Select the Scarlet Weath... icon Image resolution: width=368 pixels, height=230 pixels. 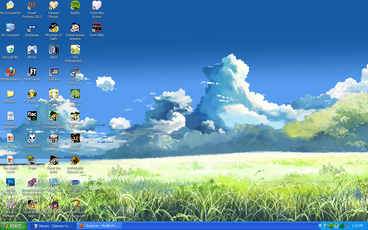point(54,138)
